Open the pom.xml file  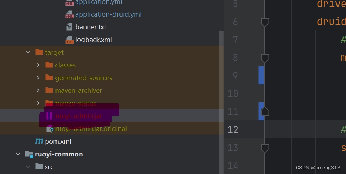click(58, 142)
